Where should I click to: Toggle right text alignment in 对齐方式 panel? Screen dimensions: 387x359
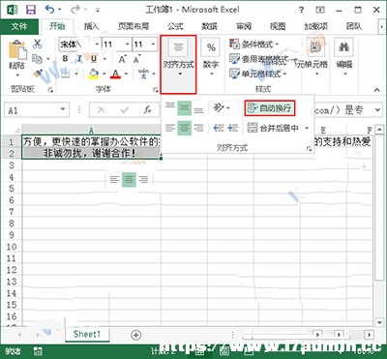(199, 128)
